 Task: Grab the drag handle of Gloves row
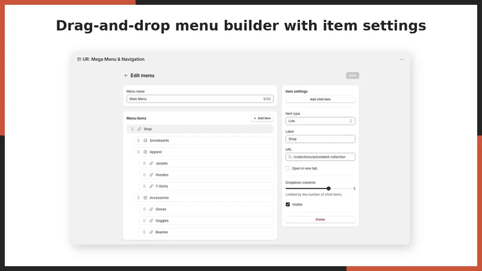tap(144, 209)
